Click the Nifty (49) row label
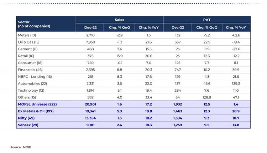The image size is (267, 153). pyautogui.click(x=26, y=118)
